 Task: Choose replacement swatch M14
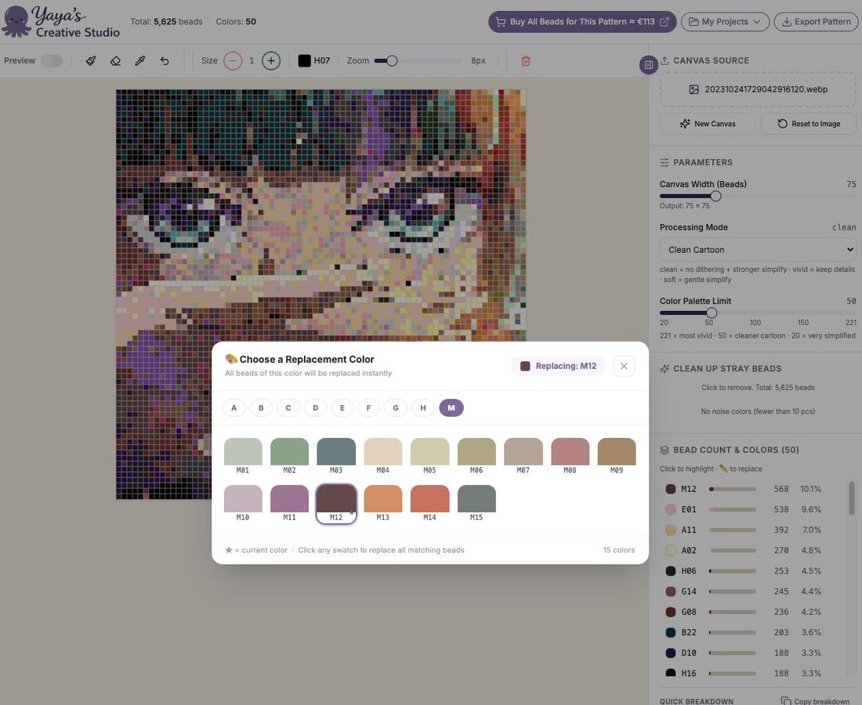tap(430, 503)
